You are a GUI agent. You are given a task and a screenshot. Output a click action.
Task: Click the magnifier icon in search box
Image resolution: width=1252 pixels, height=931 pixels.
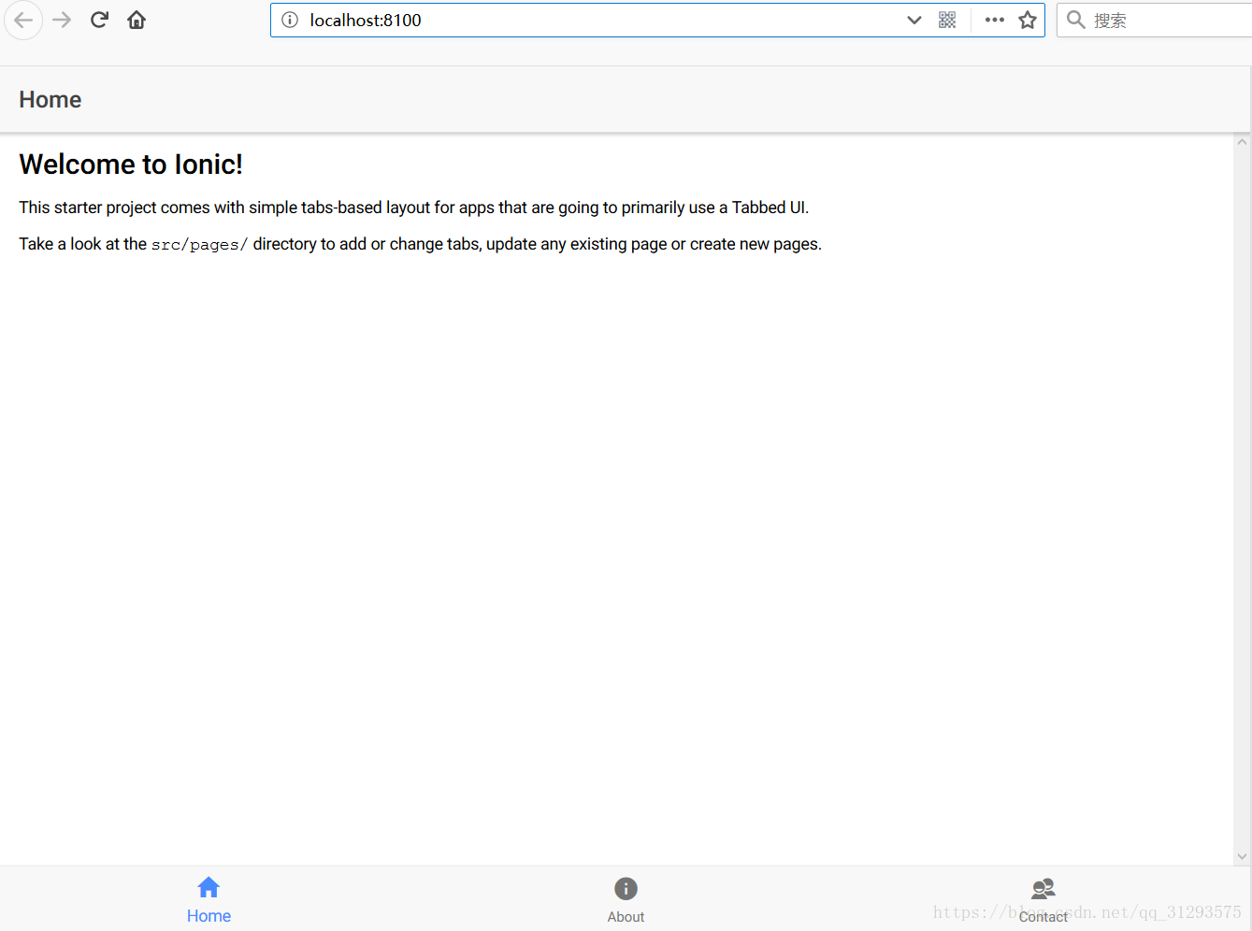coord(1076,20)
